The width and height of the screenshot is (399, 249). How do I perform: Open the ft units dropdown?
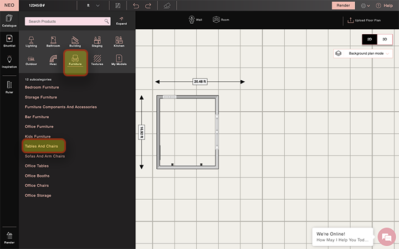93,6
